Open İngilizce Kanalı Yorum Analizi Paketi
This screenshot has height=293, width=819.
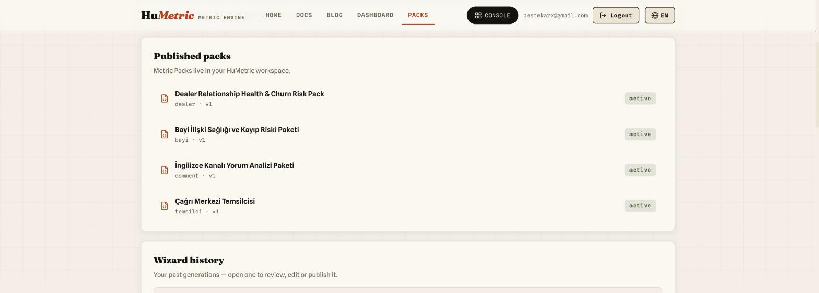tap(235, 165)
